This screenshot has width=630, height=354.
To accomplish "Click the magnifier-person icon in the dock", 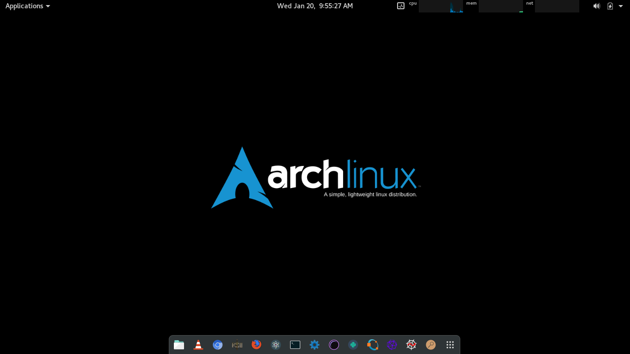I will point(430,344).
